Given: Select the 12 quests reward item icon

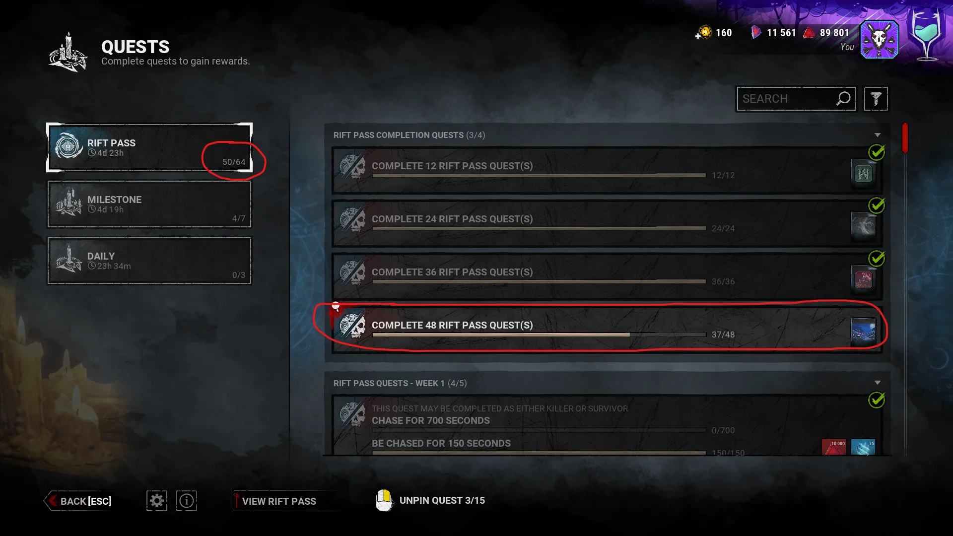Looking at the screenshot, I should click(863, 173).
